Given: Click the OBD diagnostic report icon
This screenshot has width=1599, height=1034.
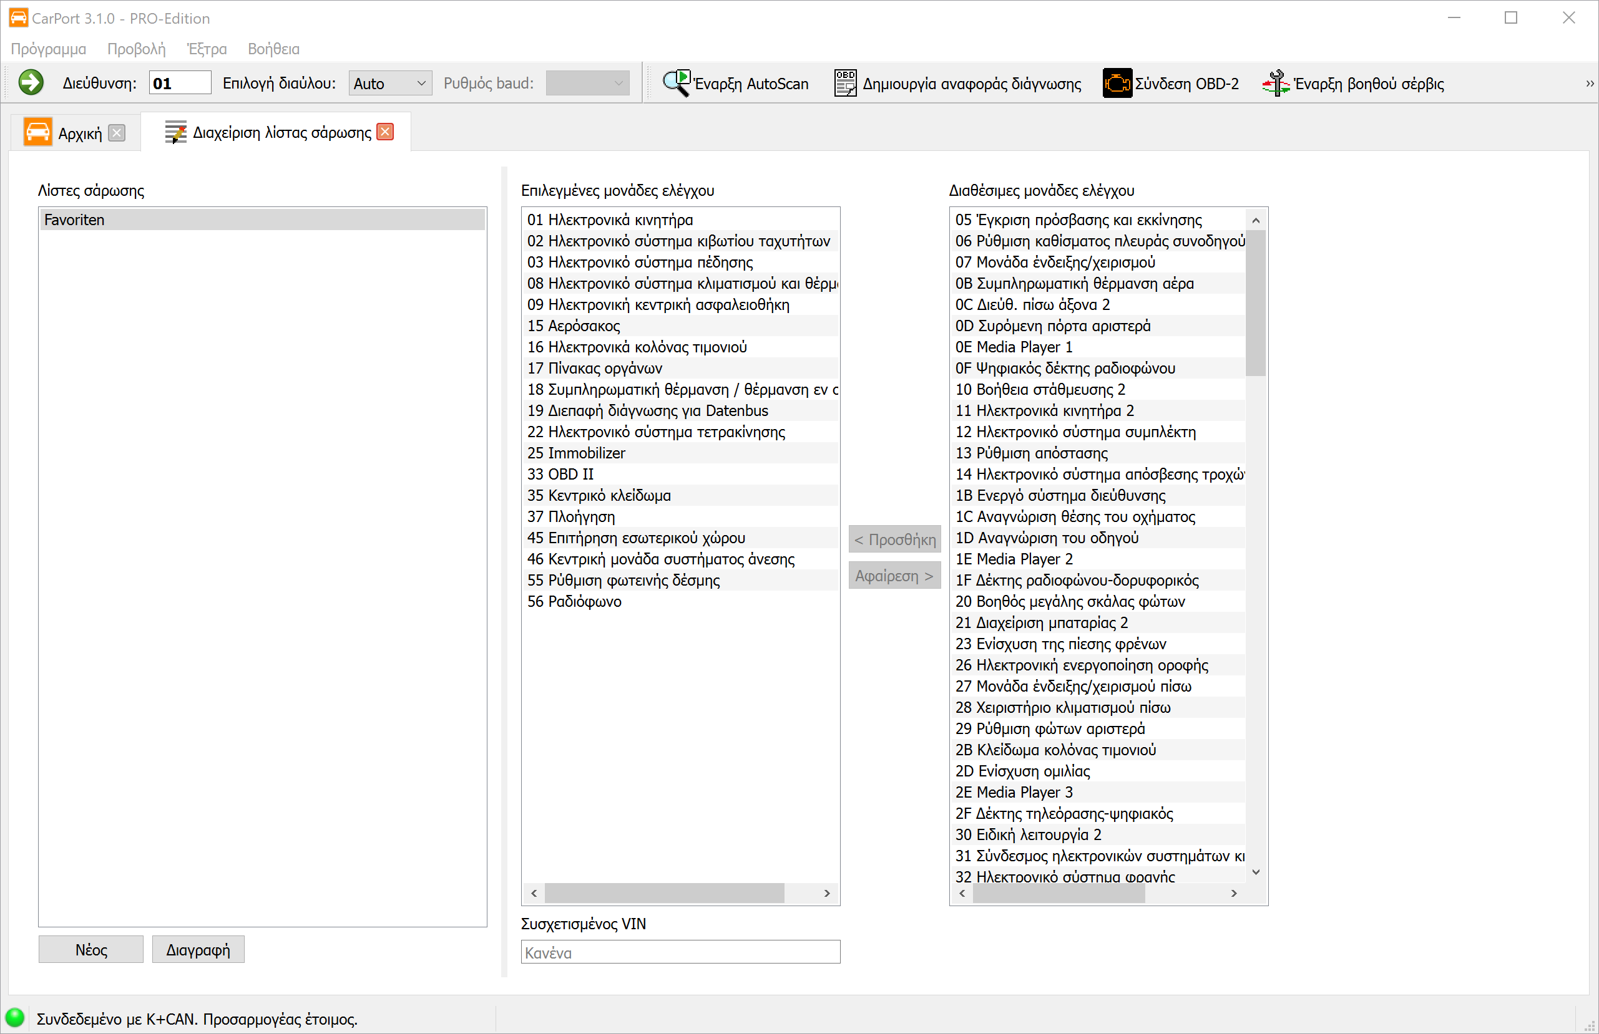Looking at the screenshot, I should coord(845,82).
